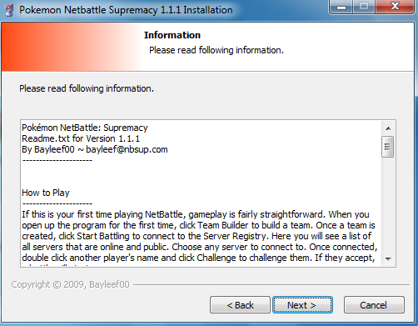The image size is (418, 326).
Task: Minimize the installation window
Action: pyautogui.click(x=341, y=7)
